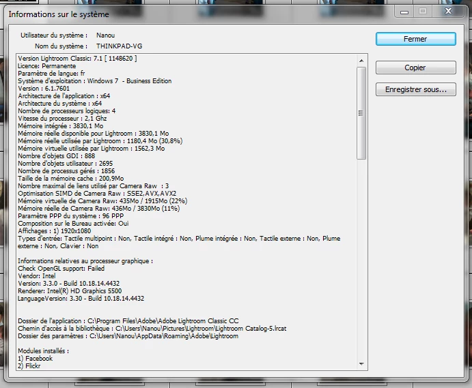Minimize the Informations sur le système window
472x388 pixels.
pos(404,12)
